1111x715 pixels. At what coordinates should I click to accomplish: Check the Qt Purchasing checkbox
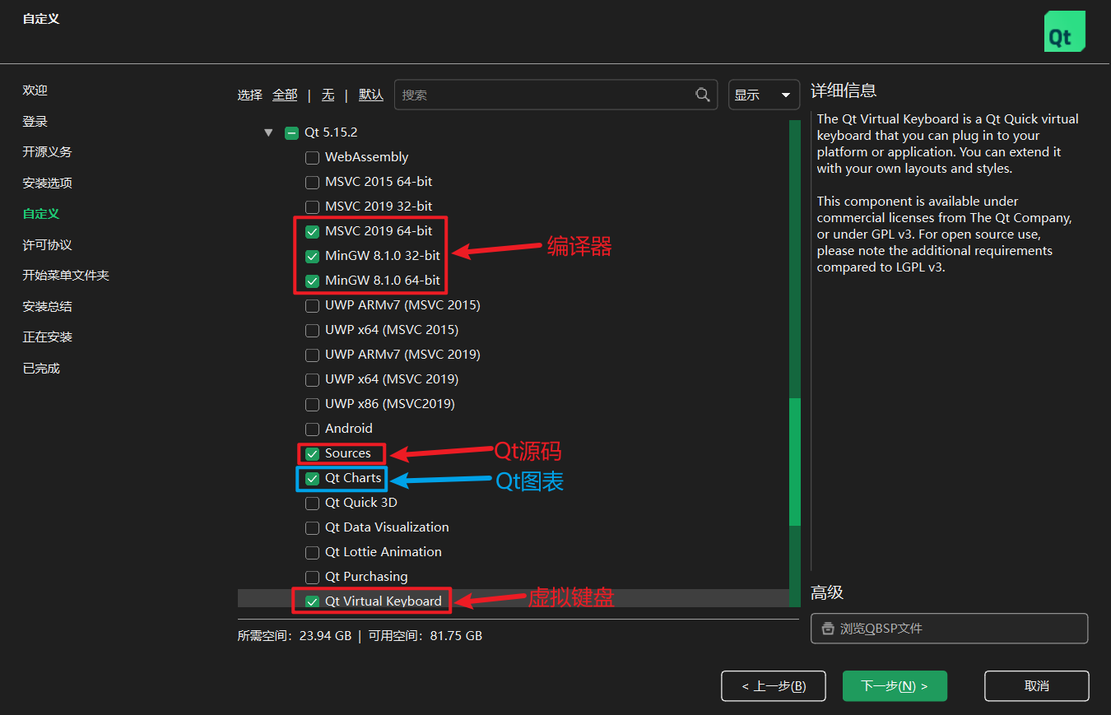[x=312, y=577]
